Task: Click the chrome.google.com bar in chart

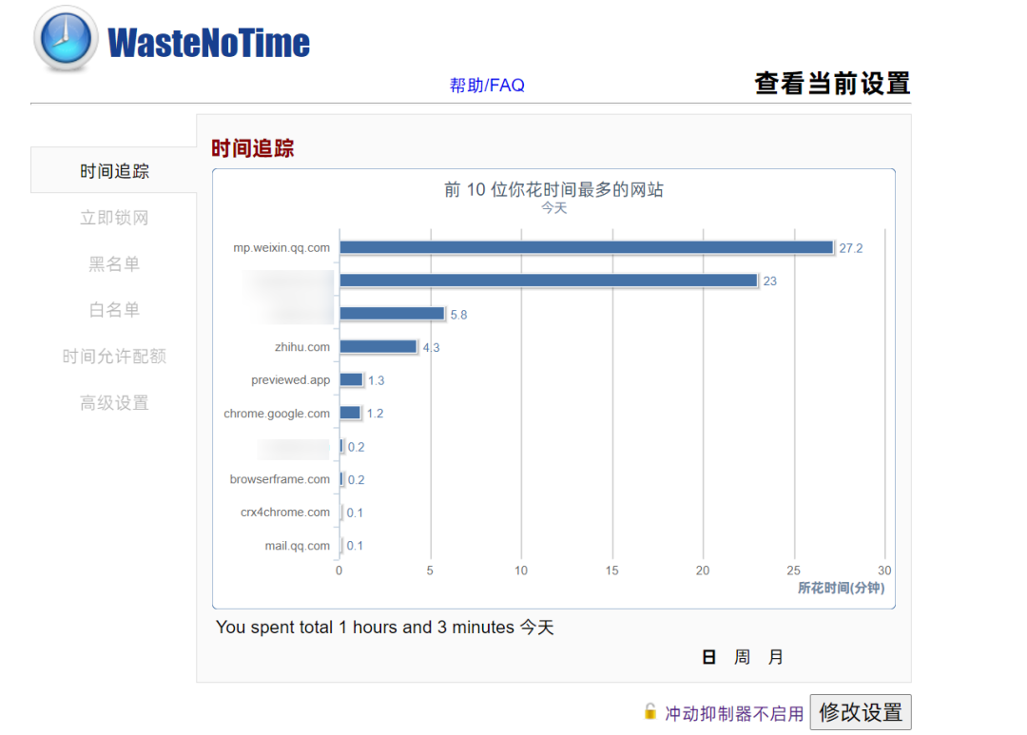Action: pos(350,413)
